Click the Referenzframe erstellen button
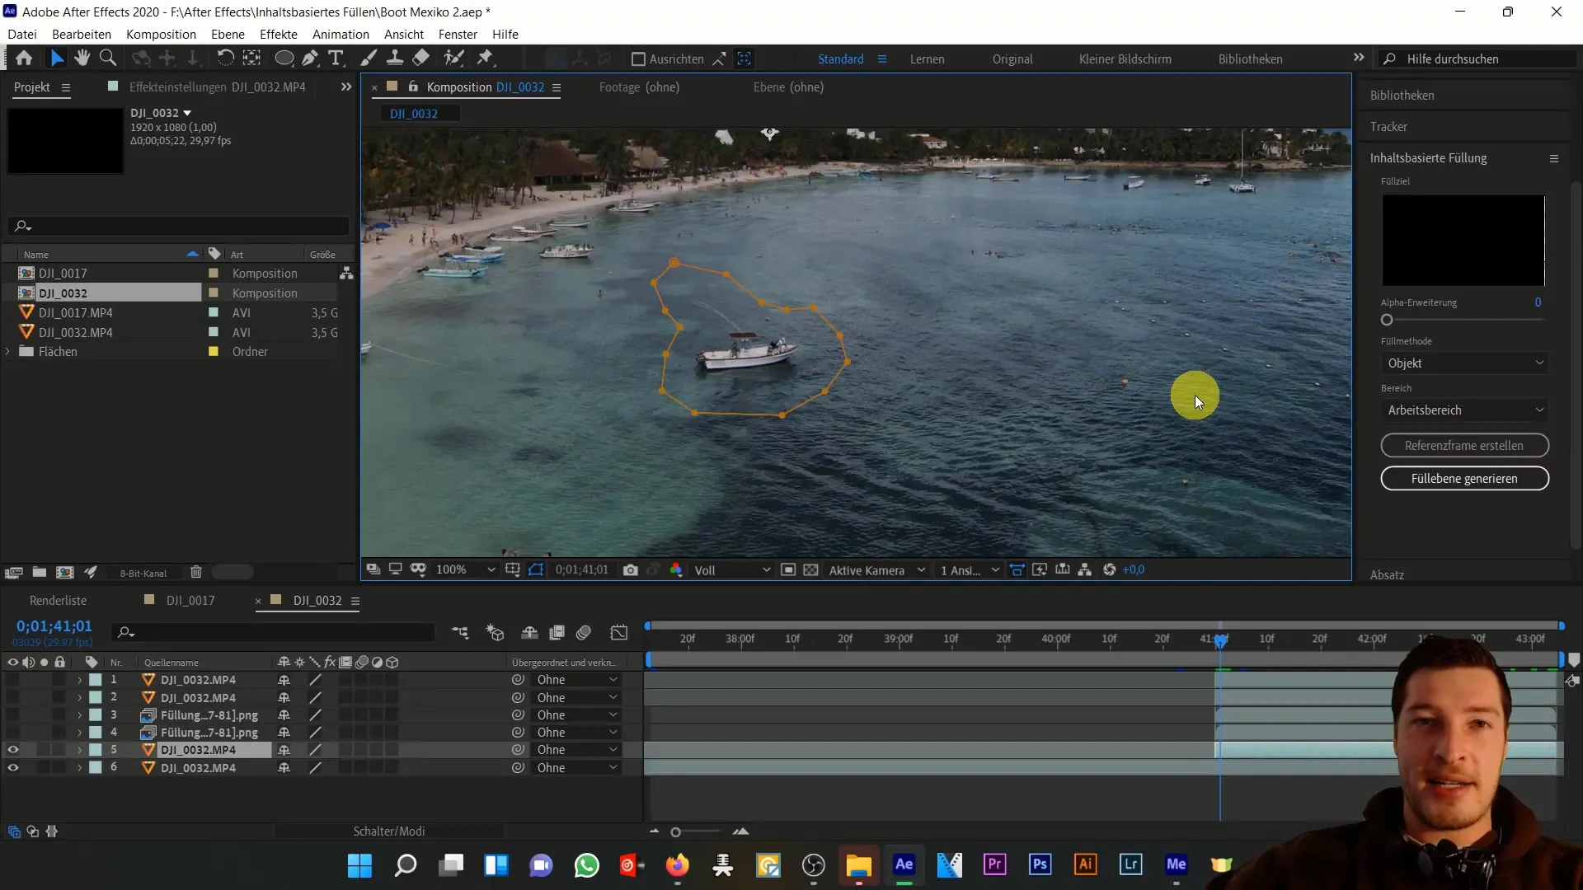 pos(1464,446)
